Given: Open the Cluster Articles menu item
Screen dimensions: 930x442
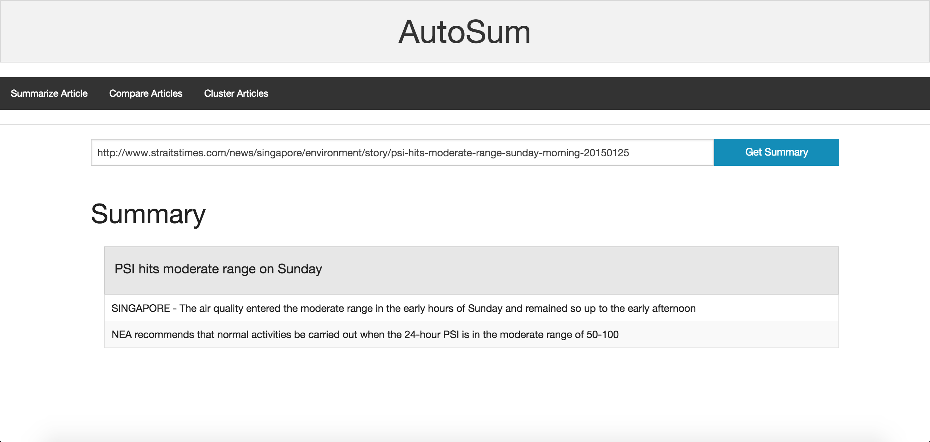Looking at the screenshot, I should coord(236,93).
